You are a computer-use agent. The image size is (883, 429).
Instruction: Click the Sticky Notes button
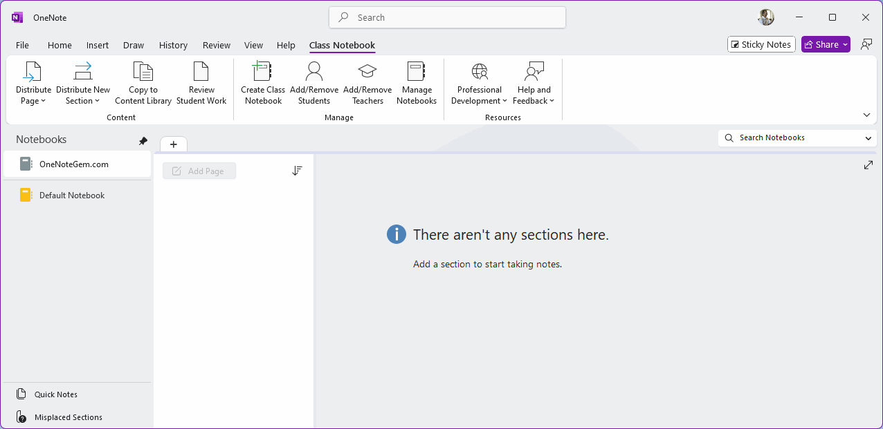(761, 44)
